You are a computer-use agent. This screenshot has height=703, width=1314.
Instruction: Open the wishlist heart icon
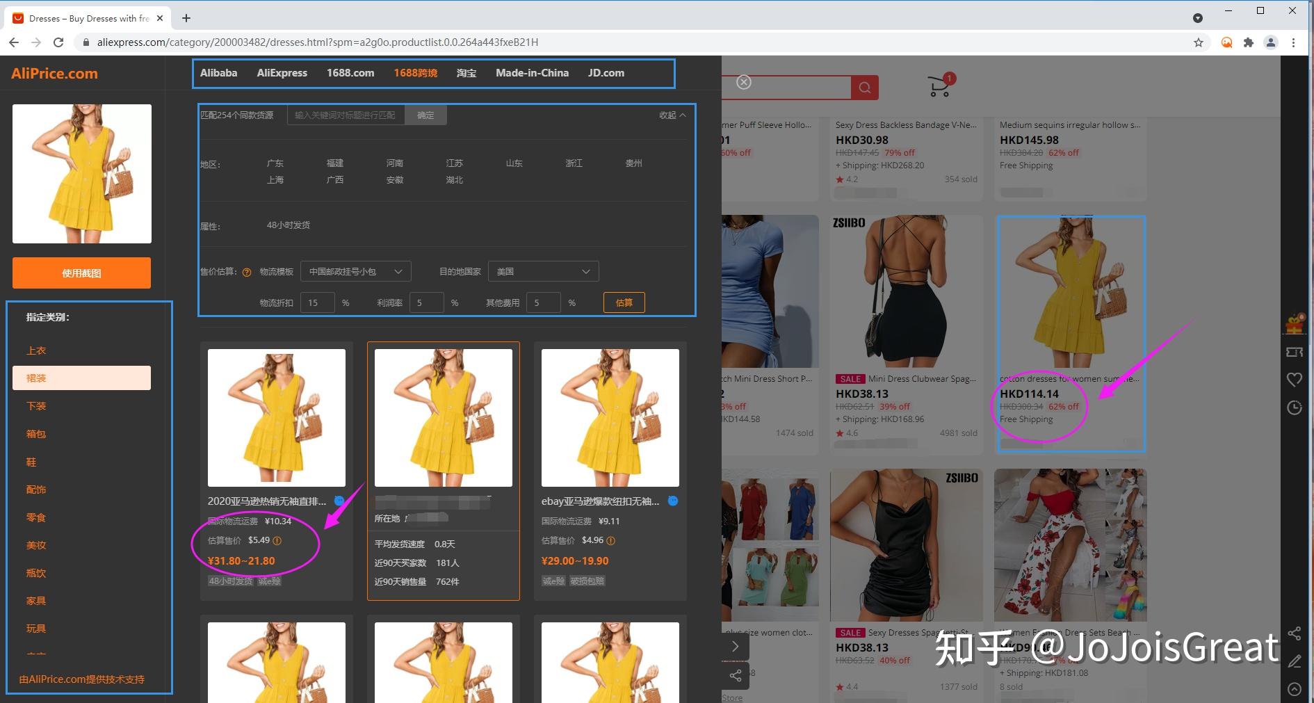[1295, 380]
